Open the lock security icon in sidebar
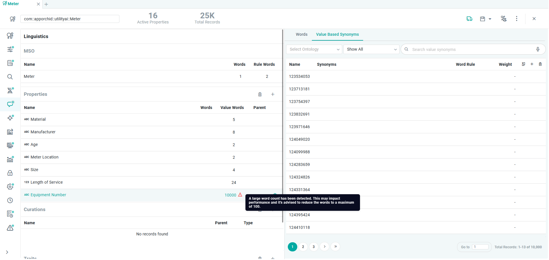Viewport: 549px width, 260px height. pos(10,173)
